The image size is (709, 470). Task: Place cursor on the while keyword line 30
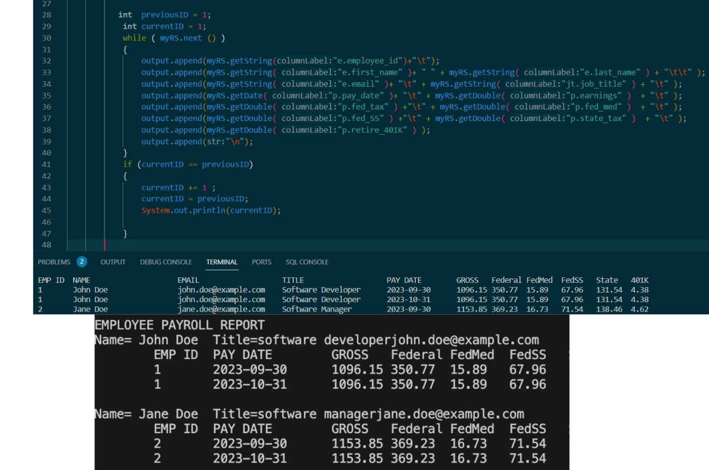[134, 38]
